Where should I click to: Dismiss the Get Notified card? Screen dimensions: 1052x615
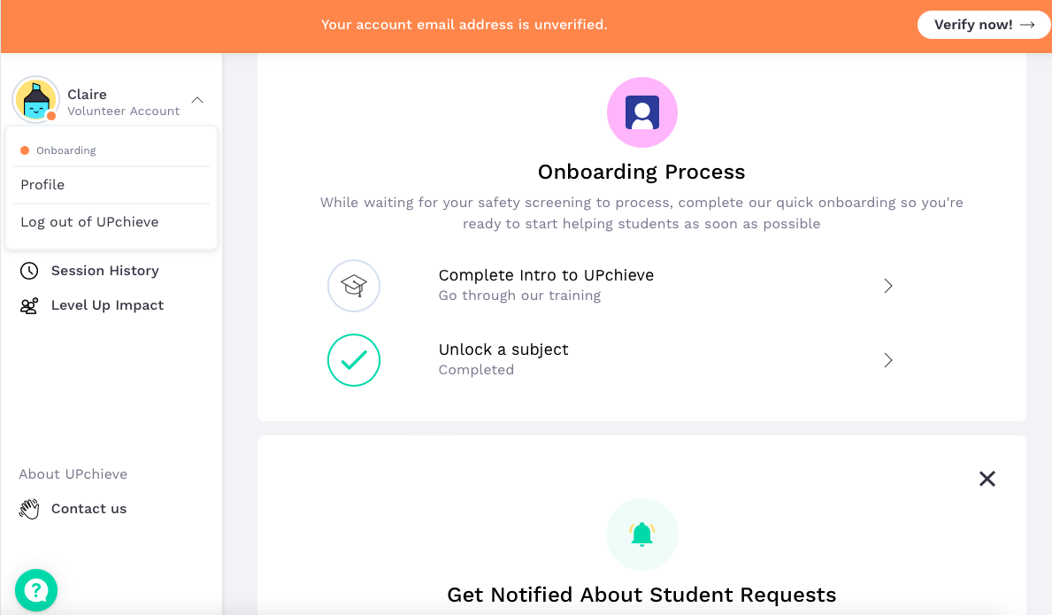point(987,479)
